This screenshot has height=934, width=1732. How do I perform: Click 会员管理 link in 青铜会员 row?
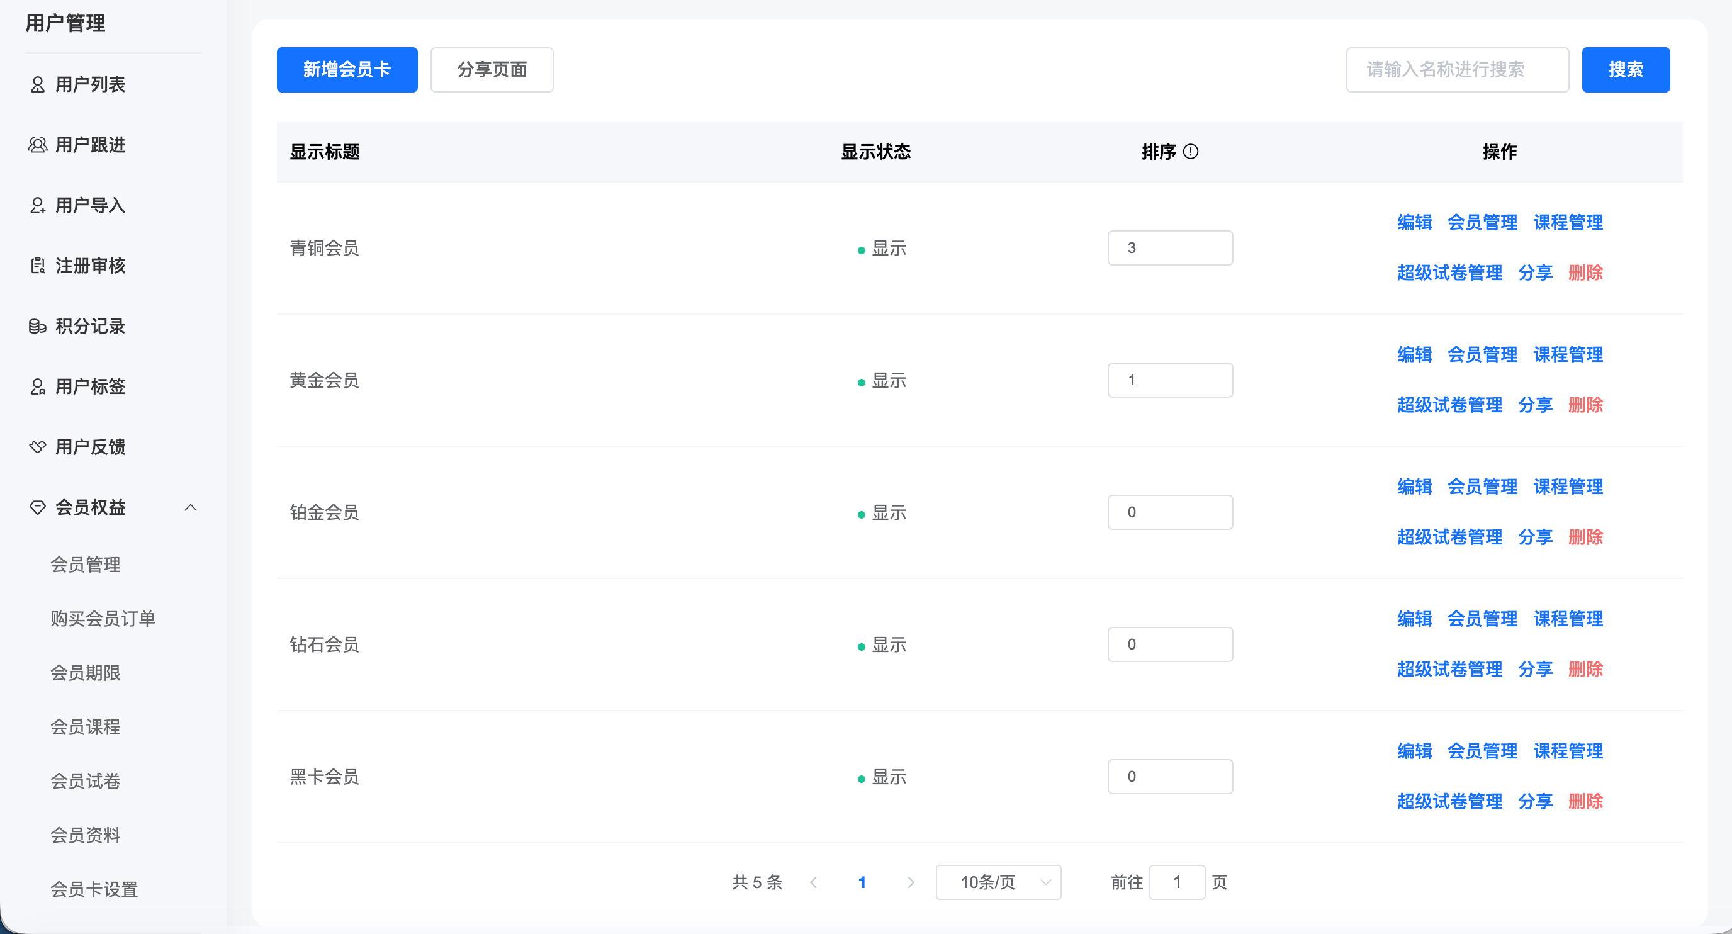(1482, 223)
